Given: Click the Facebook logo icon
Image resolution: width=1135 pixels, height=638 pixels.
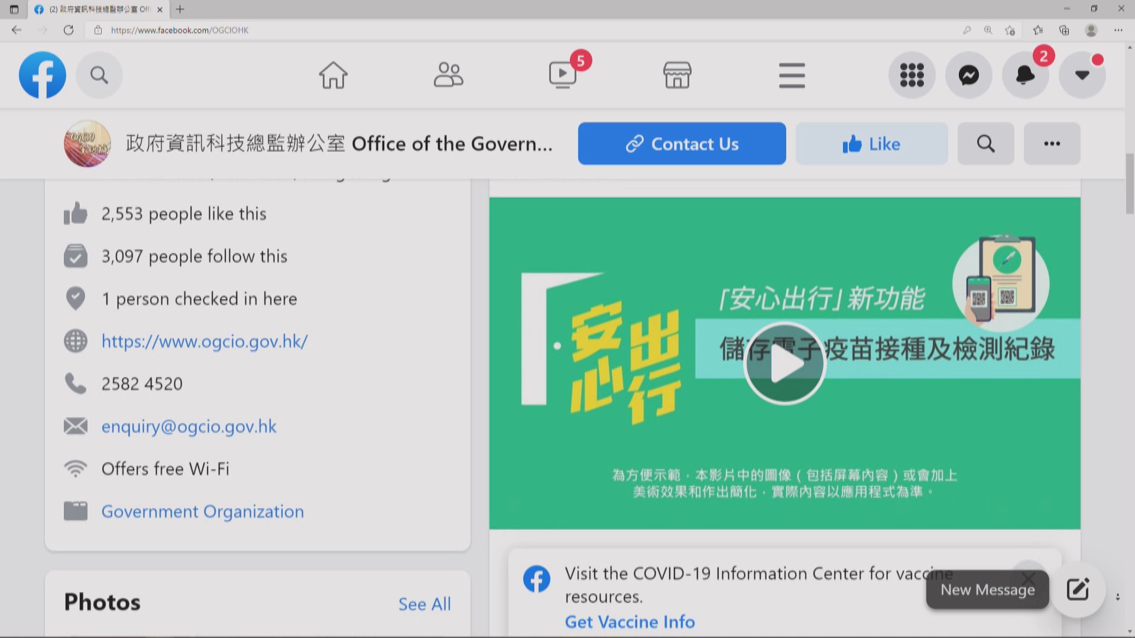Looking at the screenshot, I should click(43, 75).
